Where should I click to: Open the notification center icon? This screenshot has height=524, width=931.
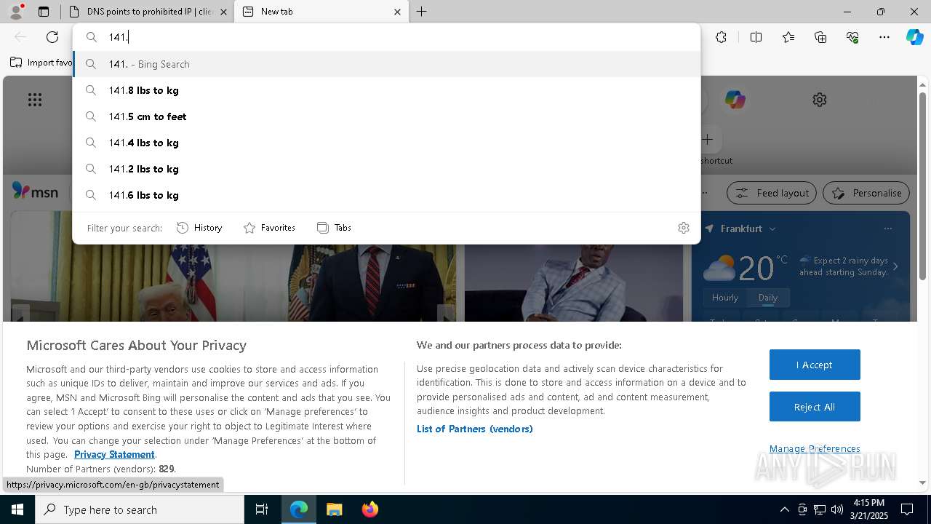(907, 509)
